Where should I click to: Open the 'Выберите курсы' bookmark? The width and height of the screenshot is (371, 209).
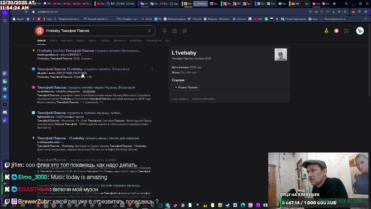[x=174, y=19]
